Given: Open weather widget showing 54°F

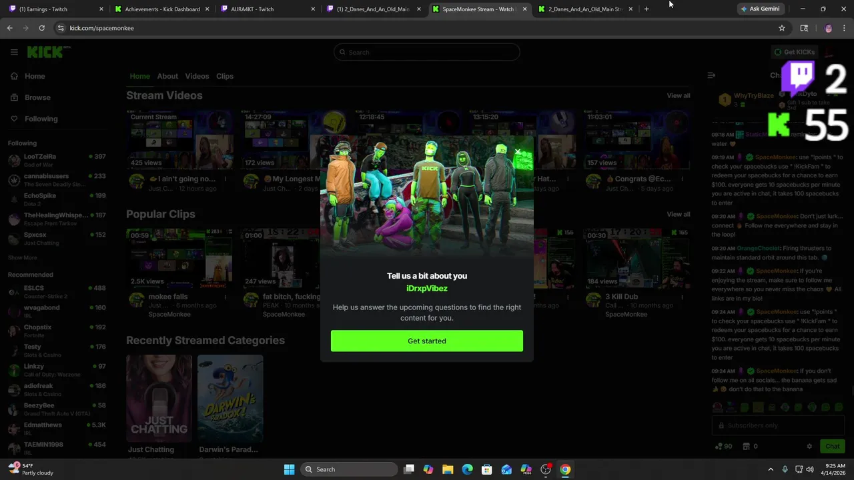Looking at the screenshot, I should tap(30, 469).
